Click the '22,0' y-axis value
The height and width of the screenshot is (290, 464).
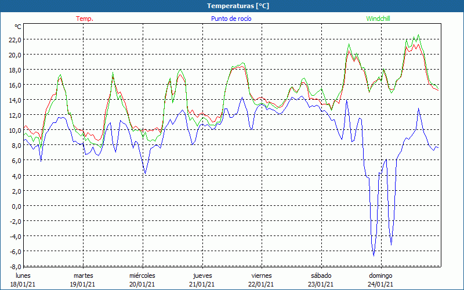click(x=15, y=40)
